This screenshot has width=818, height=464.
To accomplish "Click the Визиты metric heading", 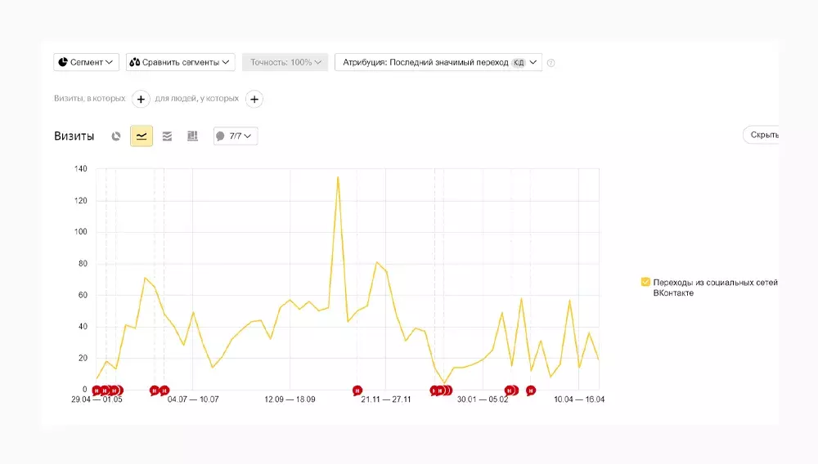I will (74, 136).
